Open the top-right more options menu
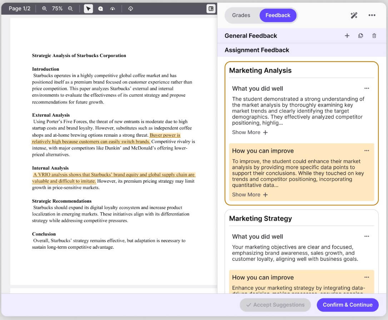388x320 pixels. [x=372, y=15]
